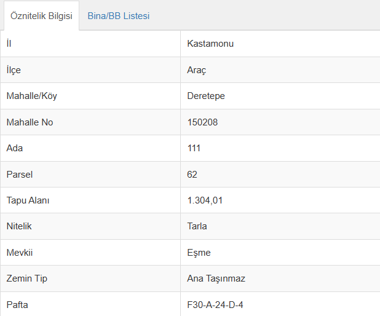The width and height of the screenshot is (380, 316).
Task: Open the Bina/BB Listesi tab
Action: [119, 16]
